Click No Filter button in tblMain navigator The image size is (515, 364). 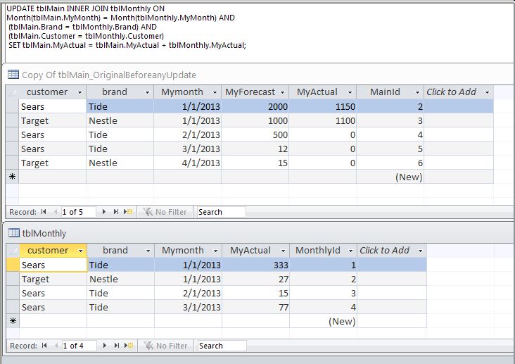165,212
